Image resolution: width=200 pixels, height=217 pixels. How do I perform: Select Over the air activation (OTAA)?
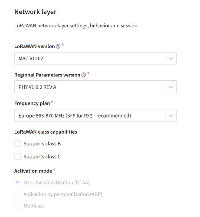pyautogui.click(x=17, y=182)
